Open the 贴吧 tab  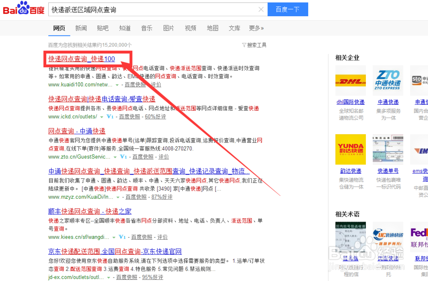click(x=103, y=28)
